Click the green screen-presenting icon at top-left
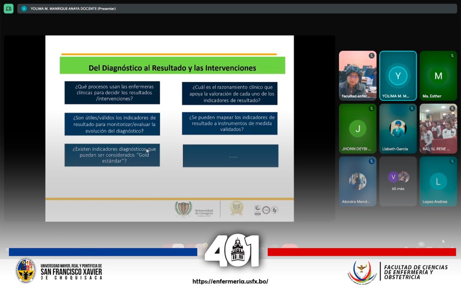This screenshot has width=461, height=288. [9, 9]
